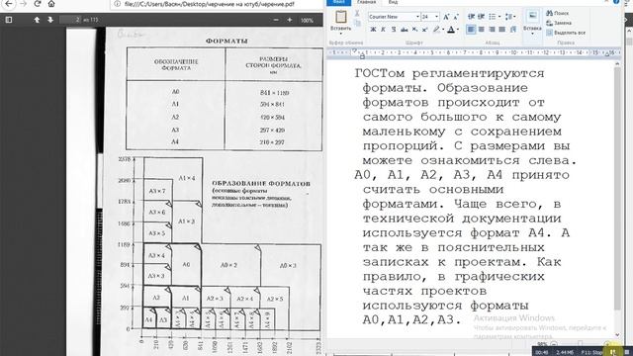Screen dimensions: 633x356
Task: Open the browser home page
Action: click(x=51, y=4)
